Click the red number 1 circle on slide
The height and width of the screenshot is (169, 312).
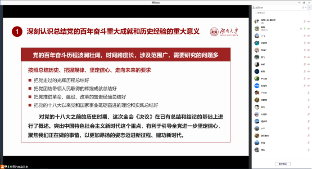[x=17, y=32]
